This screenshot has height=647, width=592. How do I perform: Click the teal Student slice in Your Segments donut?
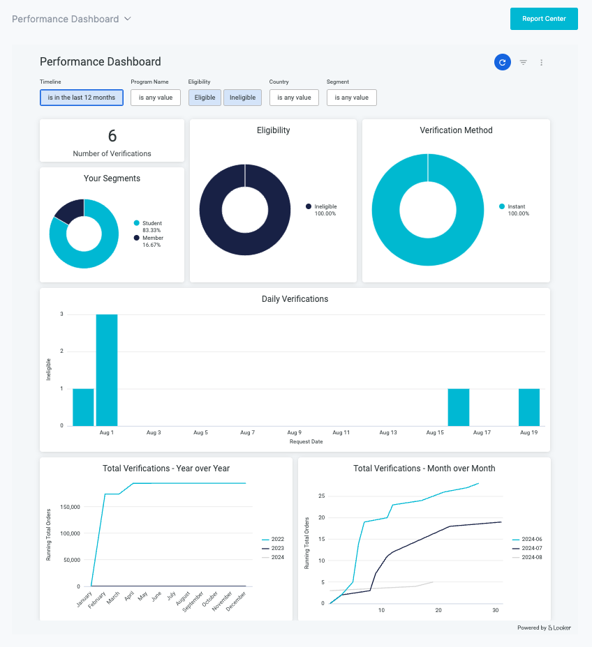click(97, 258)
